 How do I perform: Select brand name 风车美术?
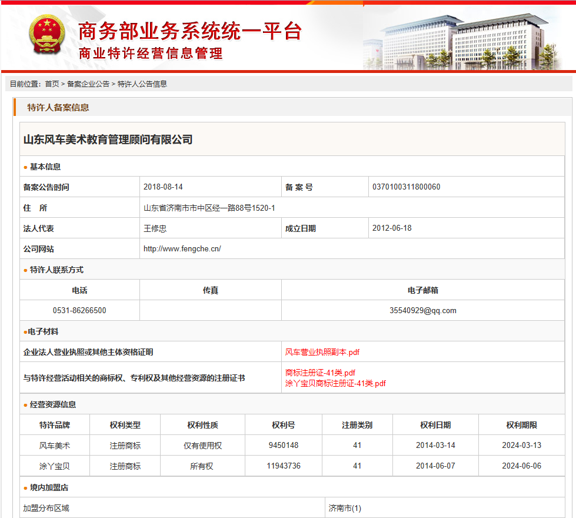pyautogui.click(x=55, y=446)
